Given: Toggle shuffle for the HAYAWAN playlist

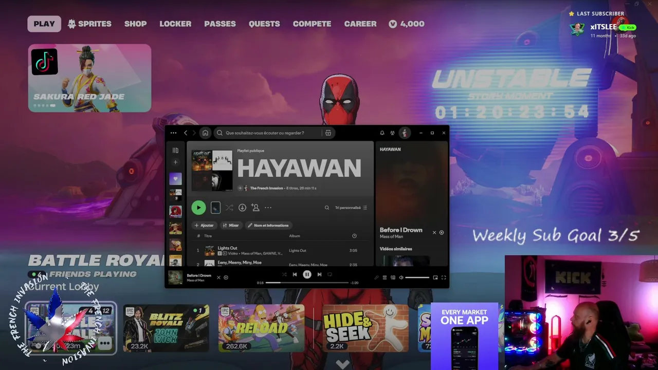Looking at the screenshot, I should coord(229,208).
